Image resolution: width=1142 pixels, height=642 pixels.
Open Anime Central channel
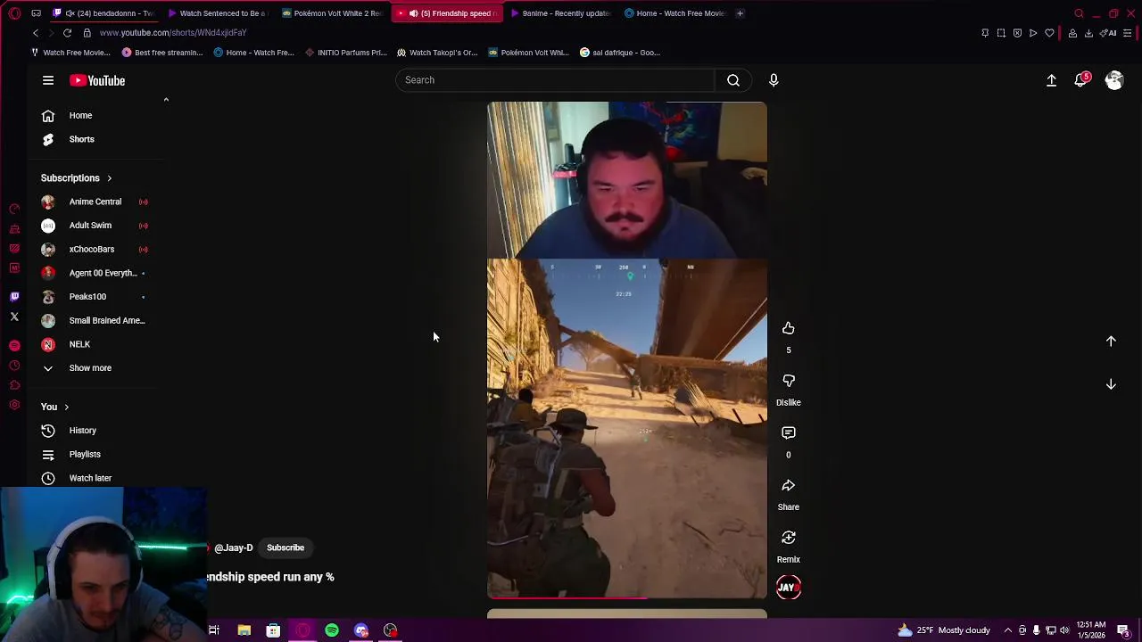(95, 202)
